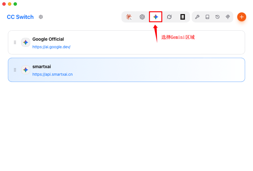Screen dimensions: 253x171
Task: Grab the drag handle on Google Official
Action: coord(15,42)
